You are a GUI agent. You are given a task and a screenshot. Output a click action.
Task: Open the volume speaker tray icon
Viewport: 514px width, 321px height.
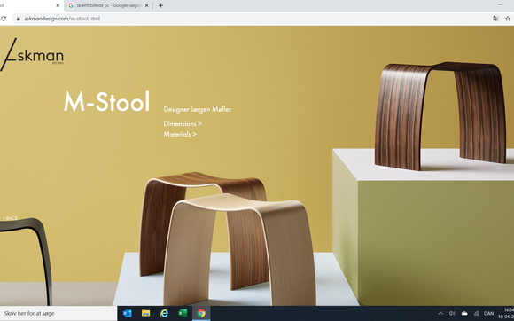(x=452, y=313)
